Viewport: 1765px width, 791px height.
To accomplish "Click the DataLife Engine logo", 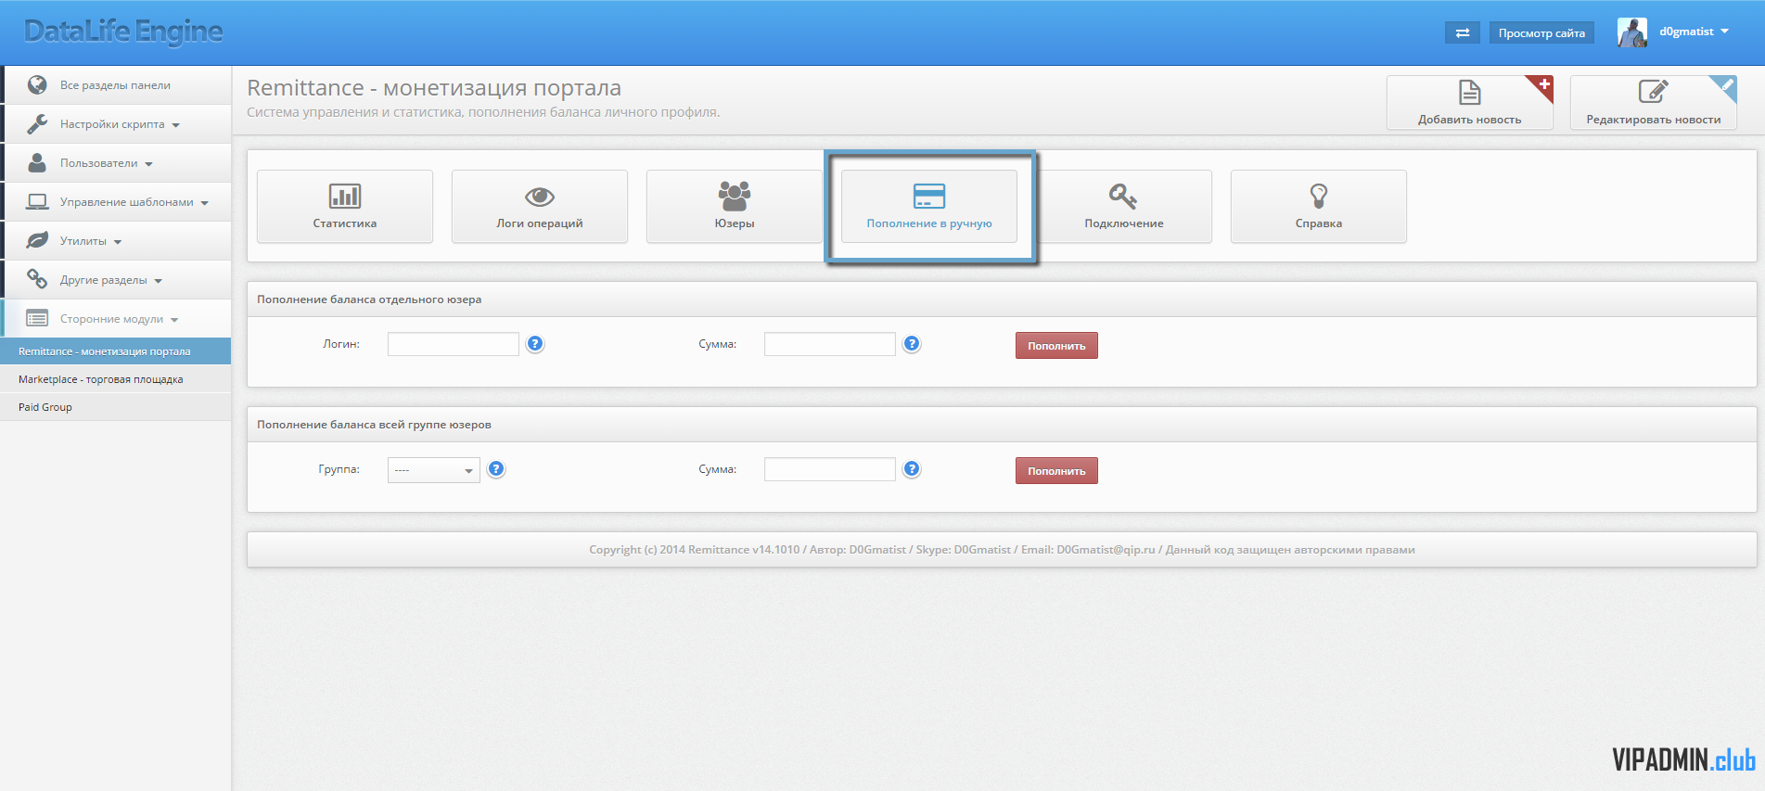I will [123, 32].
